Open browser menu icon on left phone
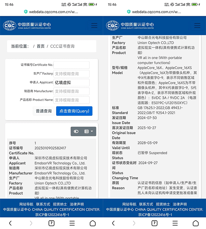 click(72, 223)
